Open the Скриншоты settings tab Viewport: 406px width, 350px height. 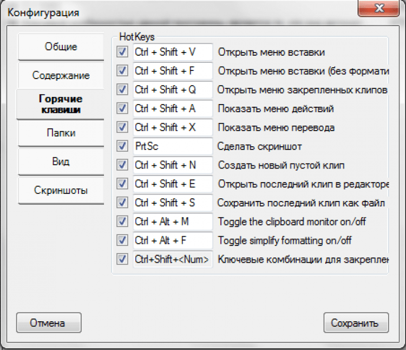click(x=61, y=191)
